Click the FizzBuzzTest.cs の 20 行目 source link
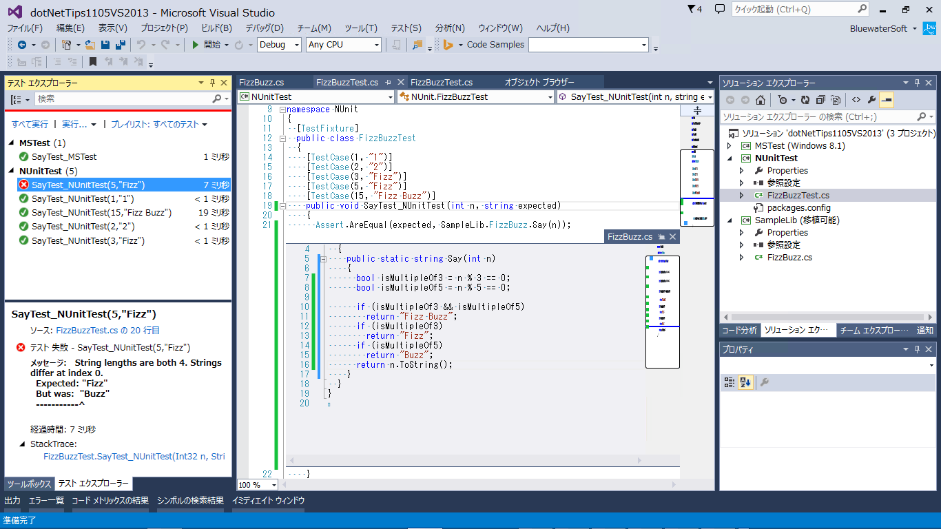941x529 pixels. coord(107,331)
